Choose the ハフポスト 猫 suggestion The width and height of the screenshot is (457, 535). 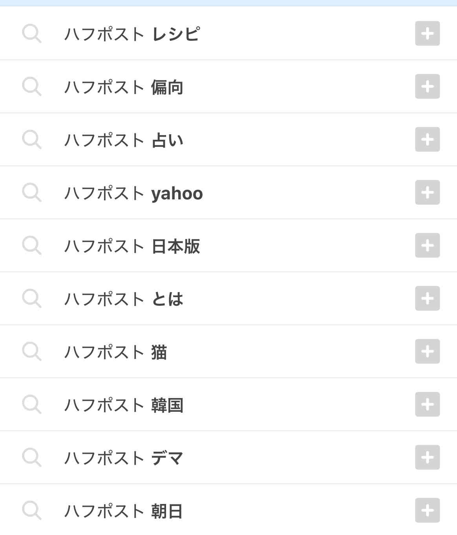(x=116, y=352)
